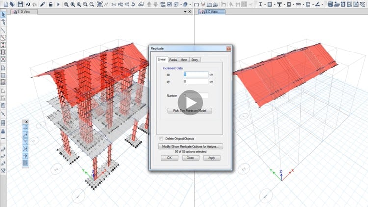Viewport: 368px width, 207px height.
Task: Click the Rubber Band Zoom magnifier
Action: point(66,4)
